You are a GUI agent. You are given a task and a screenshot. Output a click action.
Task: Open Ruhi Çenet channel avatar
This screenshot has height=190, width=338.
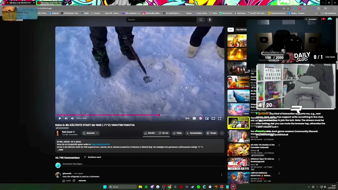click(x=58, y=133)
